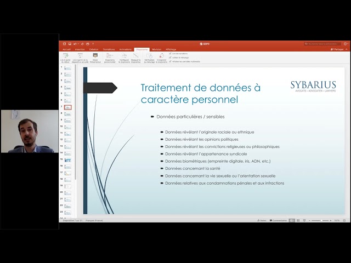
Task: Click the Mode Présentateur icon
Action: click(x=95, y=55)
